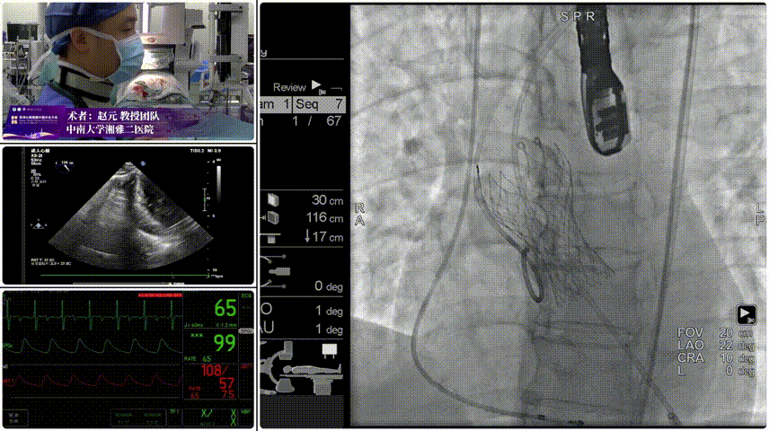Click the "R A" orientation marker on fluoroscopy

(359, 215)
